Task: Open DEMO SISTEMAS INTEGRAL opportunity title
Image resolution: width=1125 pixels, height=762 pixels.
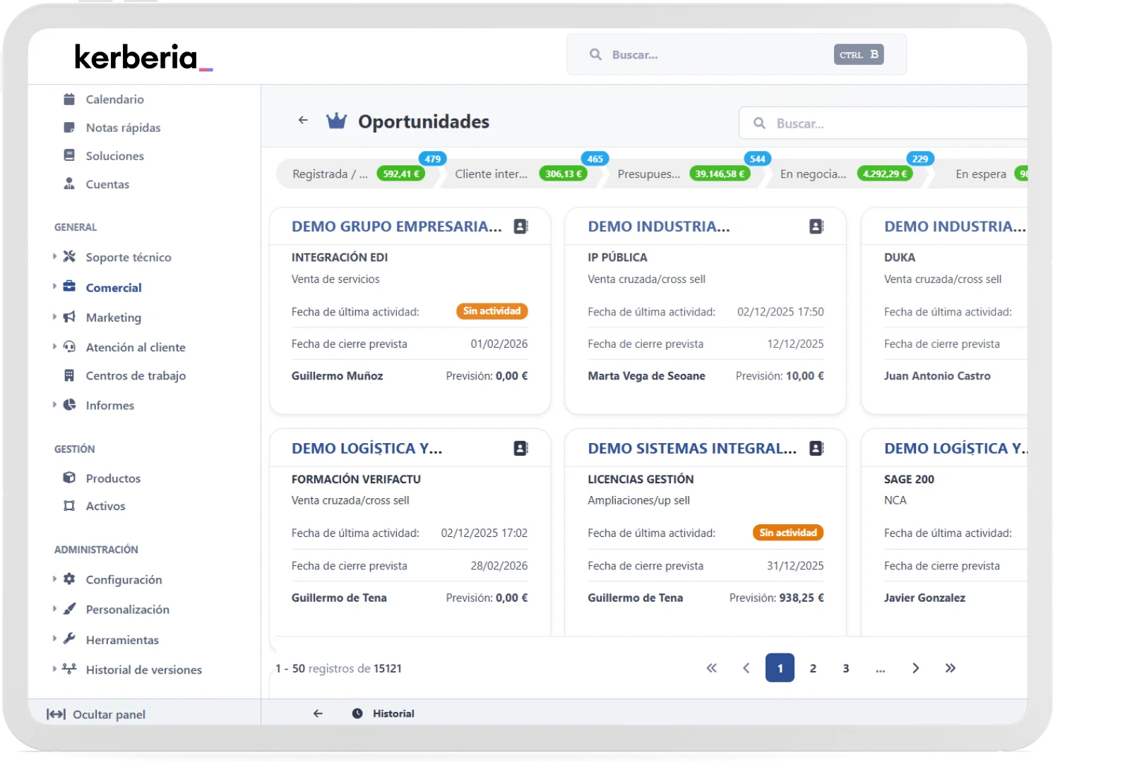Action: (x=691, y=448)
